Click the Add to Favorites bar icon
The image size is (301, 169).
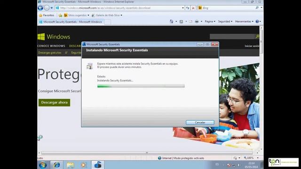tap(60, 15)
